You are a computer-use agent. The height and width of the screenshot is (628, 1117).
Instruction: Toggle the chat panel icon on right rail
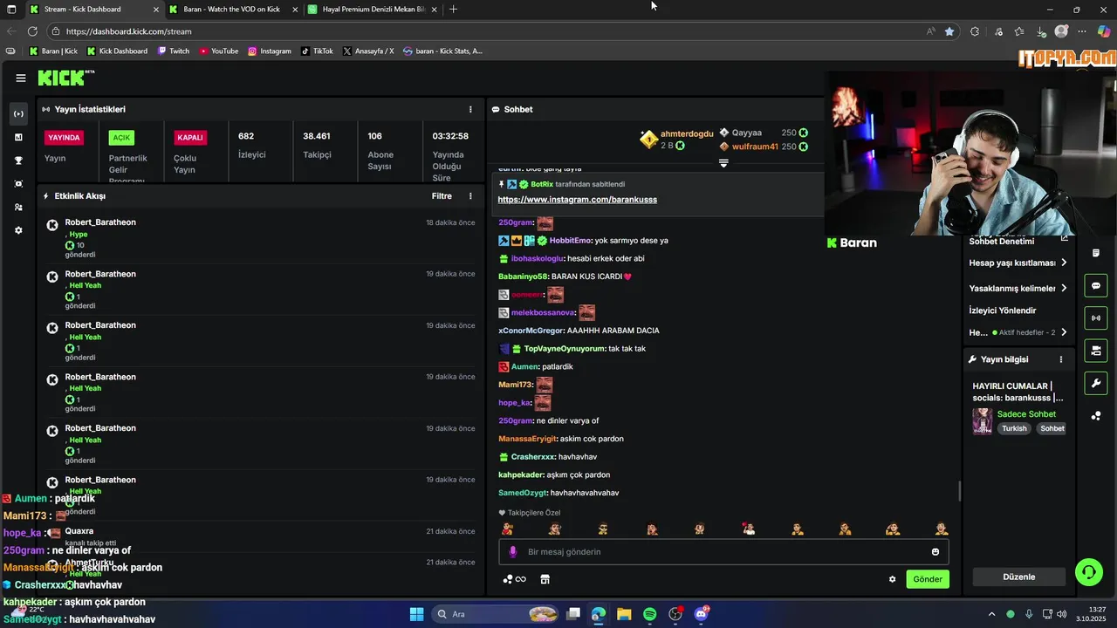click(1096, 286)
